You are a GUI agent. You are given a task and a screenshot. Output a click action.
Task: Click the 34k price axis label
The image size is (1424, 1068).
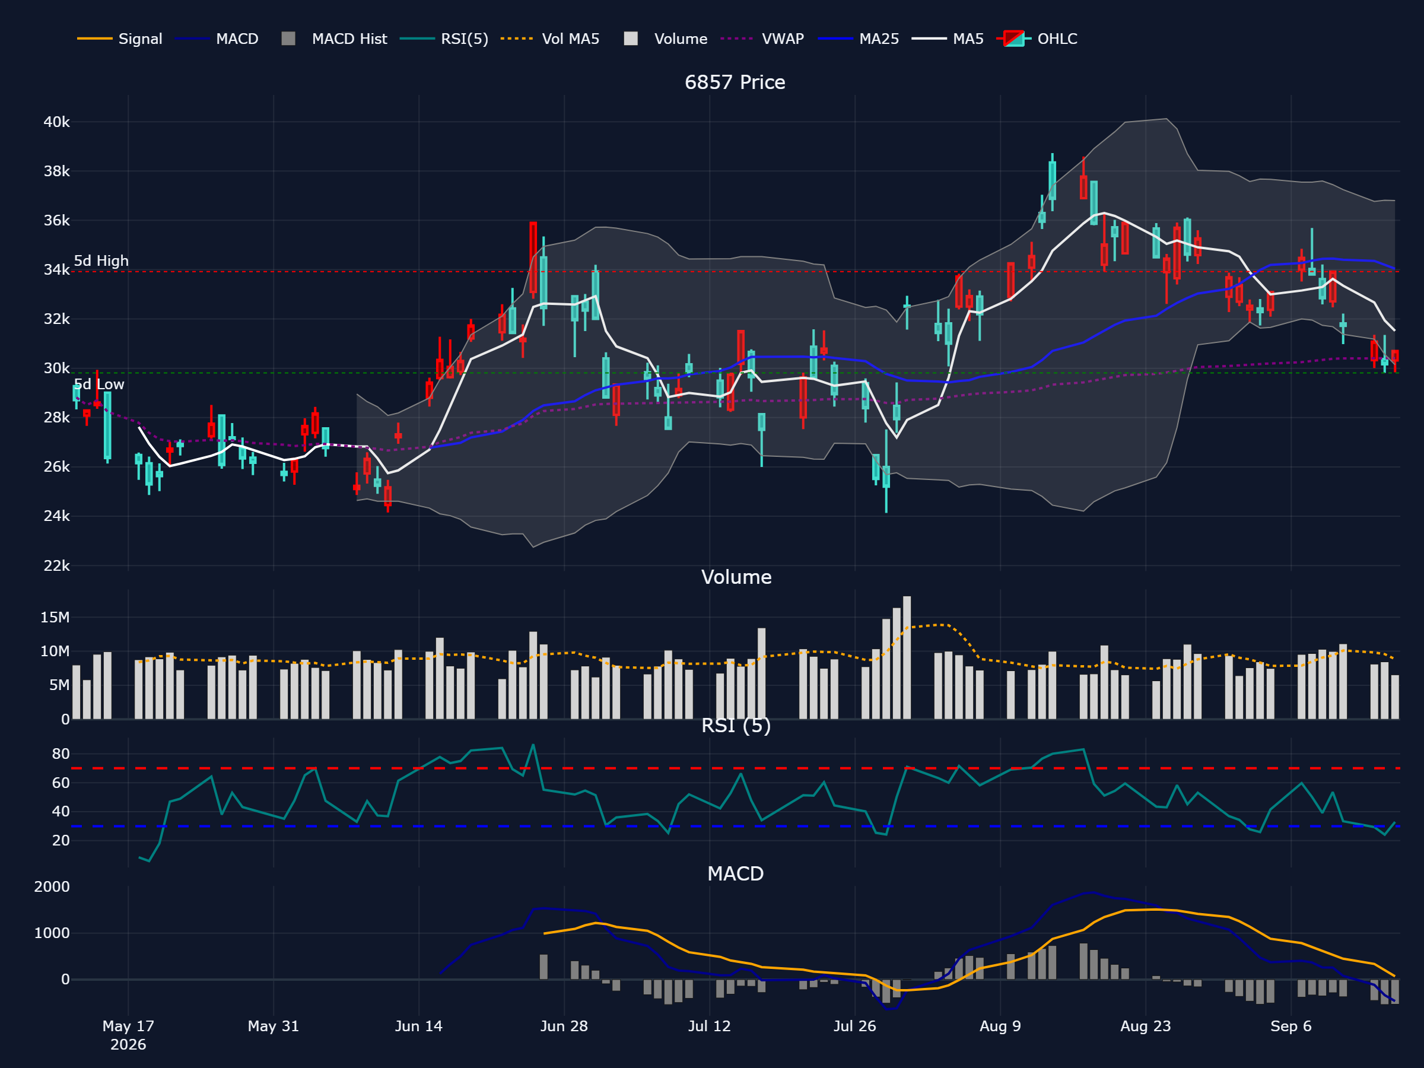coord(56,270)
